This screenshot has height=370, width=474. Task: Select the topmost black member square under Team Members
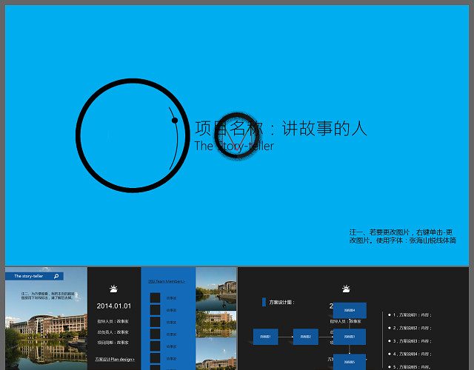155,297
